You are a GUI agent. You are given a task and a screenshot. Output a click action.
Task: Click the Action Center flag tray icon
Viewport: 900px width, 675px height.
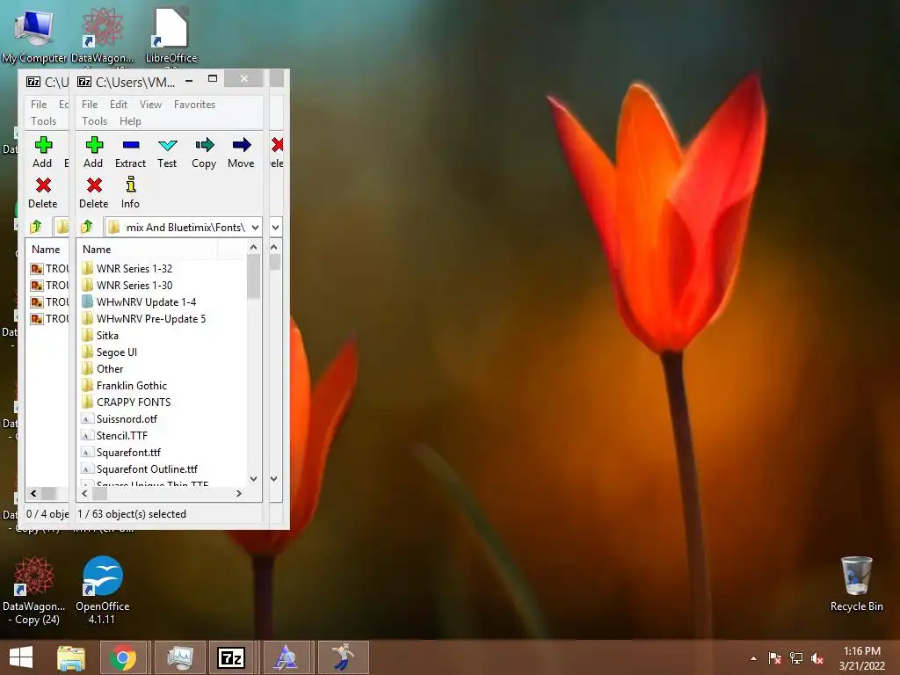(x=775, y=658)
